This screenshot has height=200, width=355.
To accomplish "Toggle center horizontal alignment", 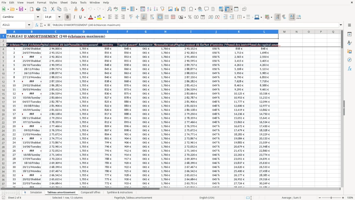I will coord(116,17).
